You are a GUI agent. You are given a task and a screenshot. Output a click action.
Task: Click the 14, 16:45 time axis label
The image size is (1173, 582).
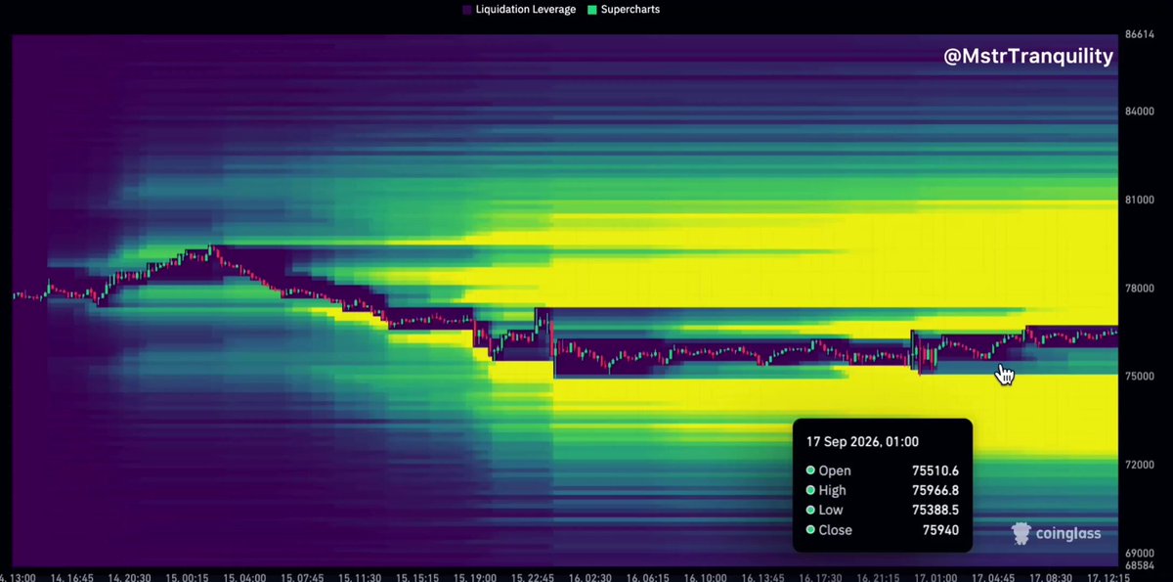[x=71, y=577]
